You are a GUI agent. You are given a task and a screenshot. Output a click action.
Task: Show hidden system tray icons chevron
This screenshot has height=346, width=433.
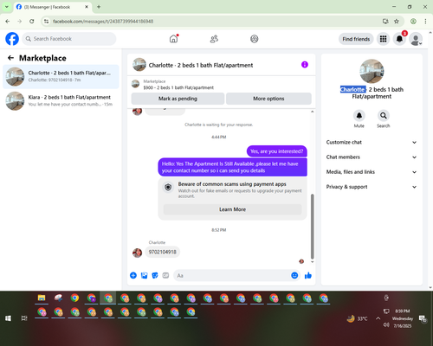coord(378,318)
